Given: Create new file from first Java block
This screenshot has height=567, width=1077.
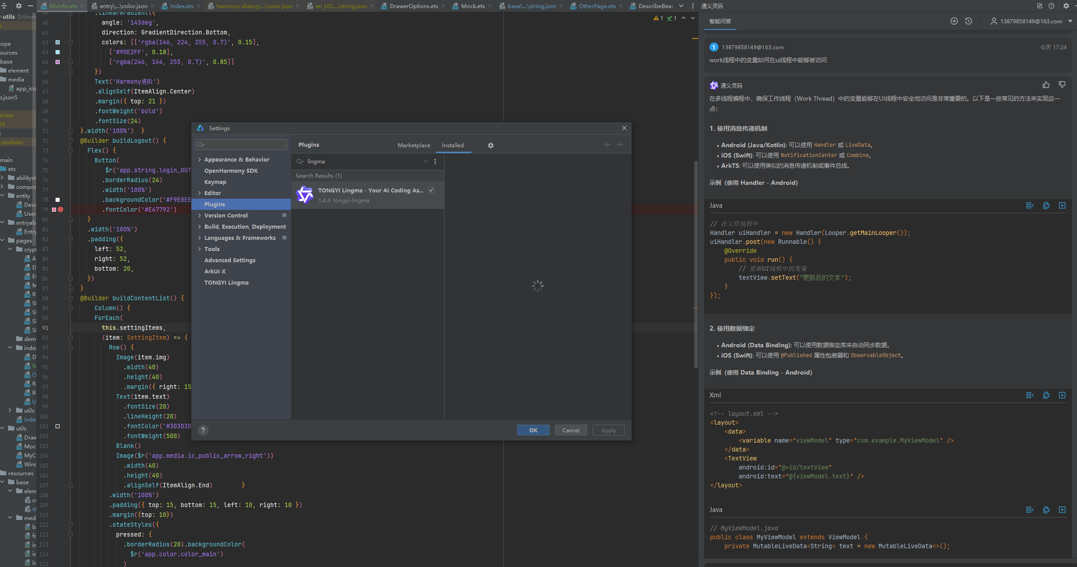Looking at the screenshot, I should point(1062,205).
